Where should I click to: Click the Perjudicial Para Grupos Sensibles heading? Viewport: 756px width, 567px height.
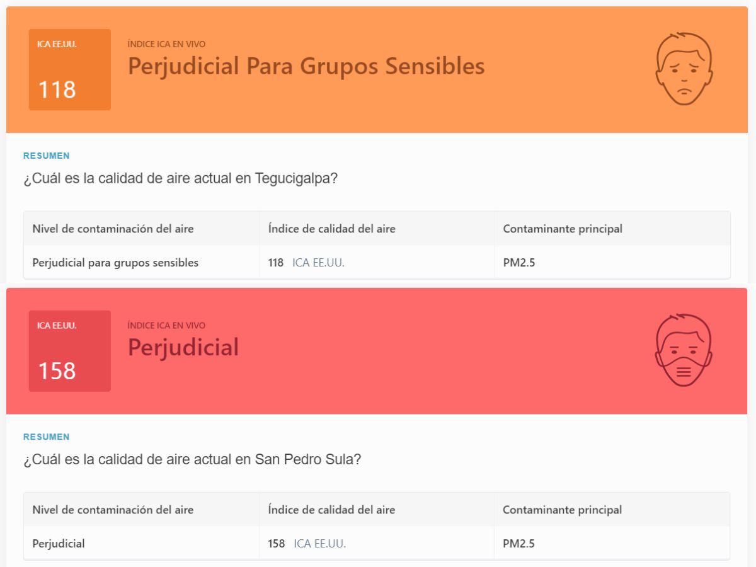306,66
